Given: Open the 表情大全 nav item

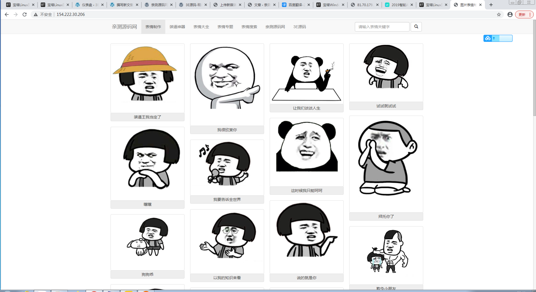Looking at the screenshot, I should 201,27.
